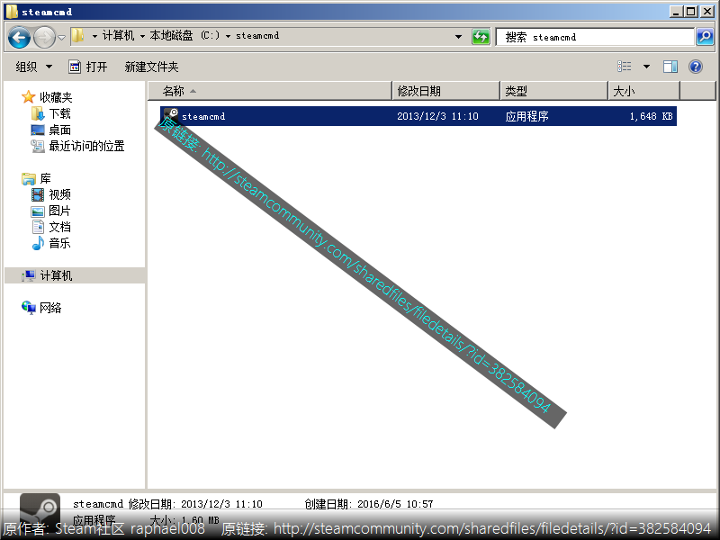Click the 库 libraries icon
Screen dimensions: 720x540
coord(29,178)
